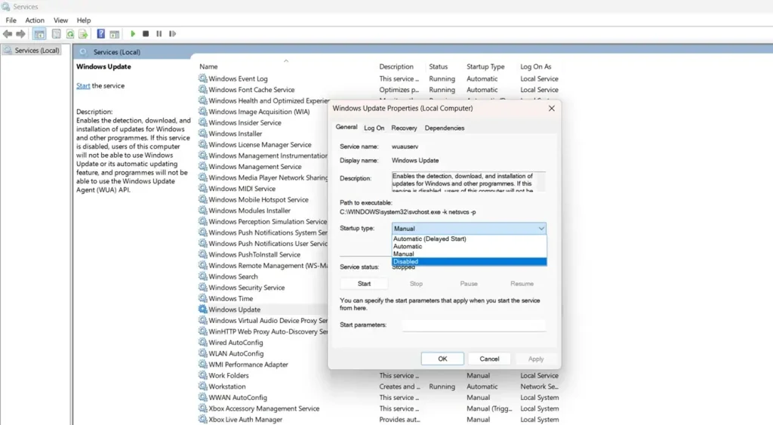773x425 pixels.
Task: Click Cancel in Windows Update Properties
Action: [489, 359]
